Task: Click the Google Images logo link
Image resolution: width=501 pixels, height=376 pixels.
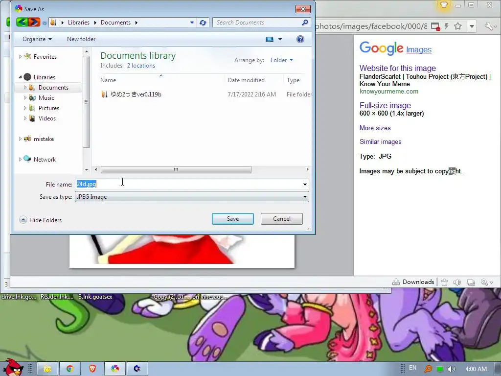Action: 395,48
